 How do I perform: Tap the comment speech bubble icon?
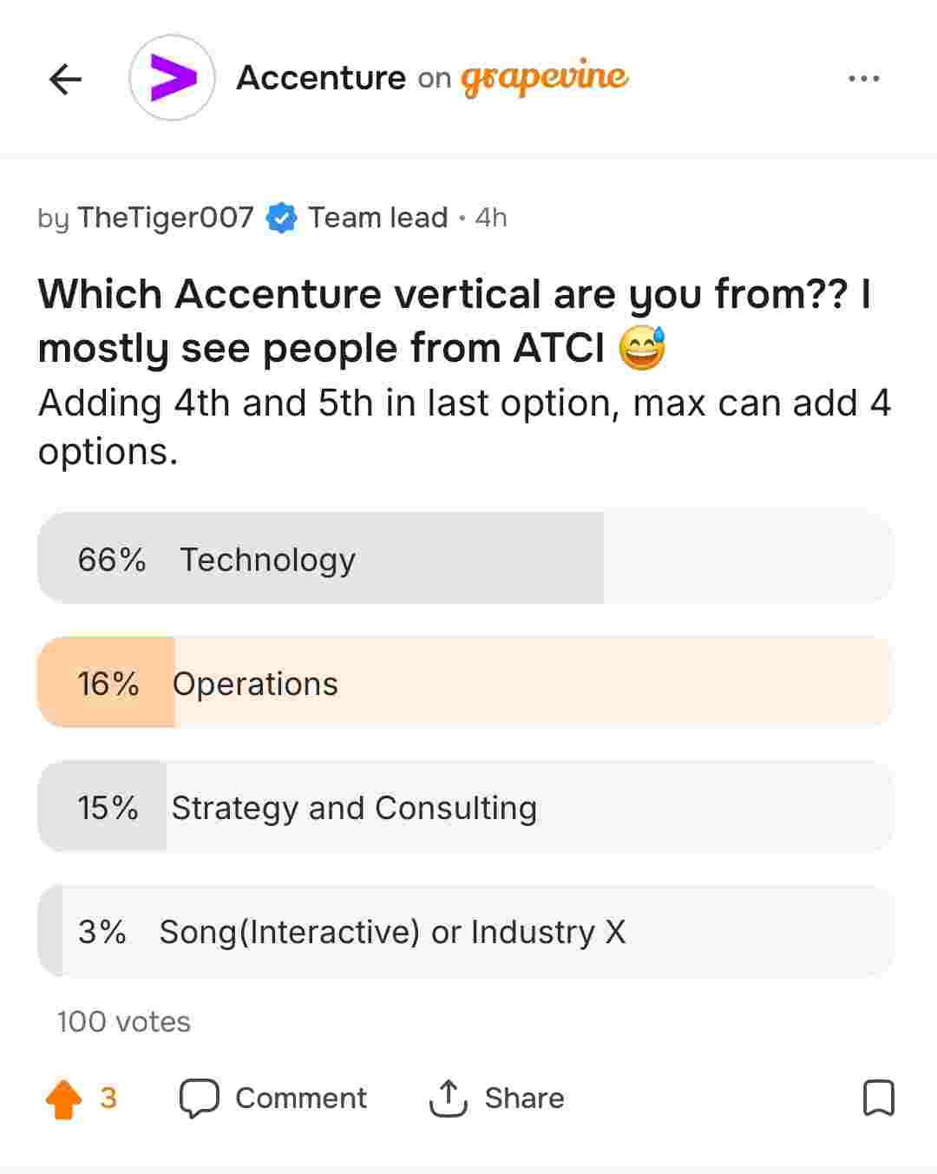tap(200, 1099)
